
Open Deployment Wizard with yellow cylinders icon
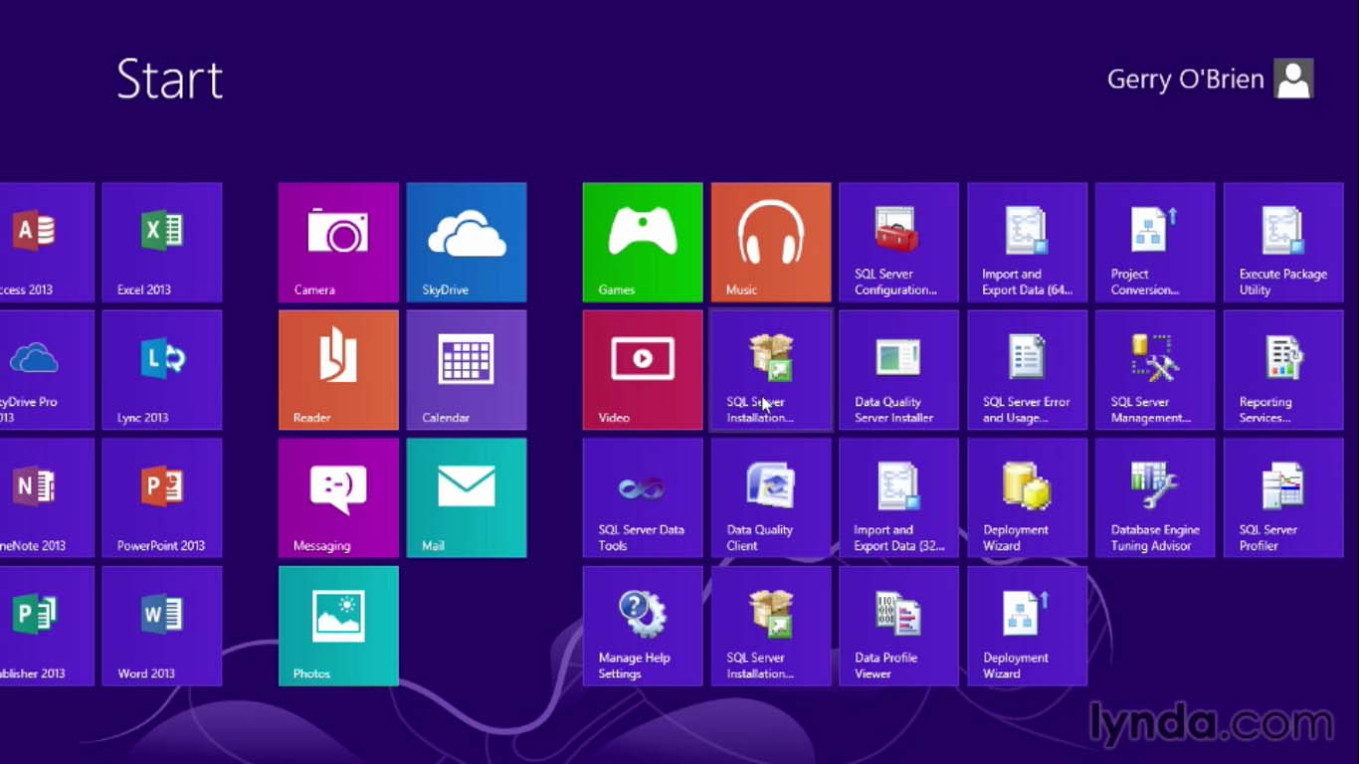(x=1028, y=497)
